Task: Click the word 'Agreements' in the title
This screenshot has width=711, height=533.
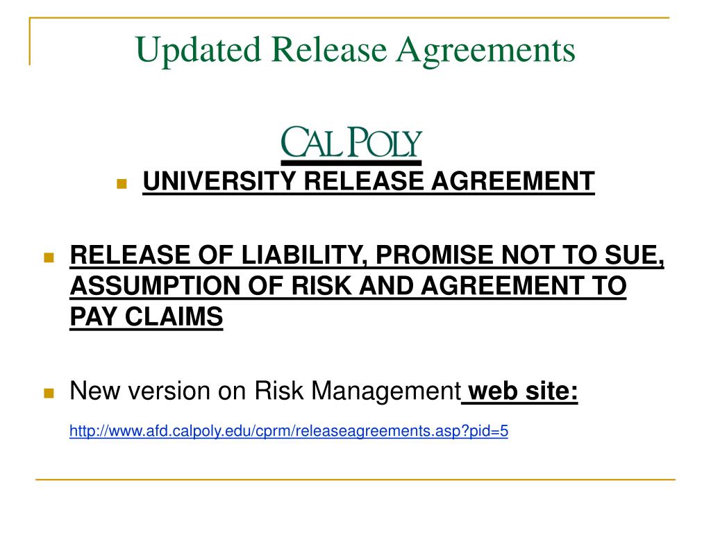Action: click(x=485, y=51)
